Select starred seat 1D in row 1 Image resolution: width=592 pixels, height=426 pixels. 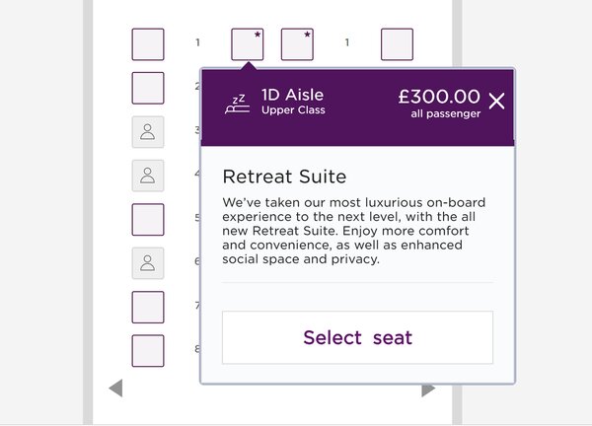[248, 44]
